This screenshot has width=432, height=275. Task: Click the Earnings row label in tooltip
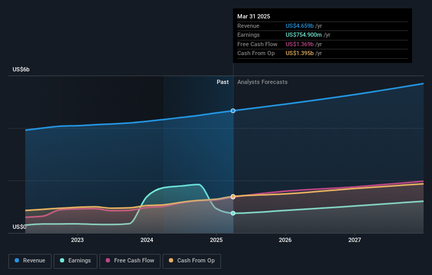(x=248, y=35)
